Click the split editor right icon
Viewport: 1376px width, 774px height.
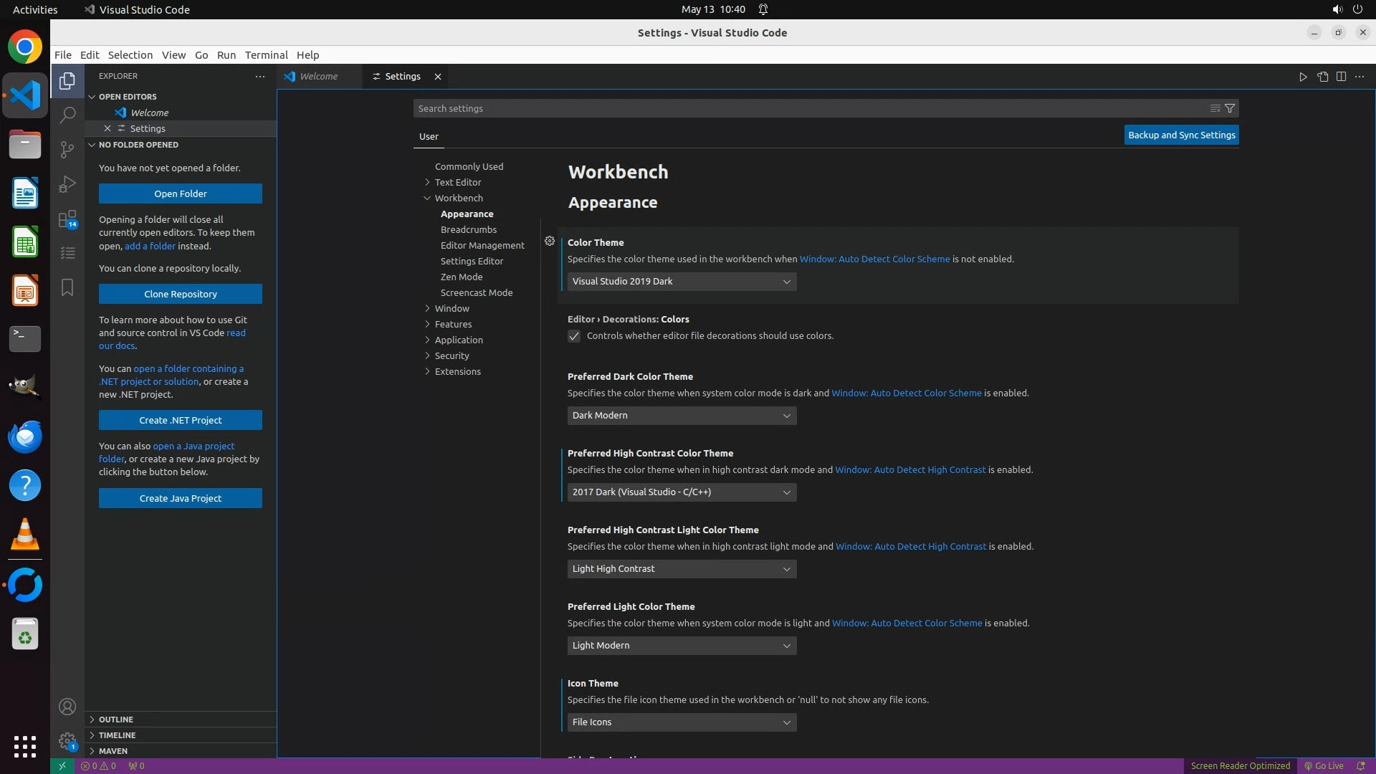click(1341, 77)
